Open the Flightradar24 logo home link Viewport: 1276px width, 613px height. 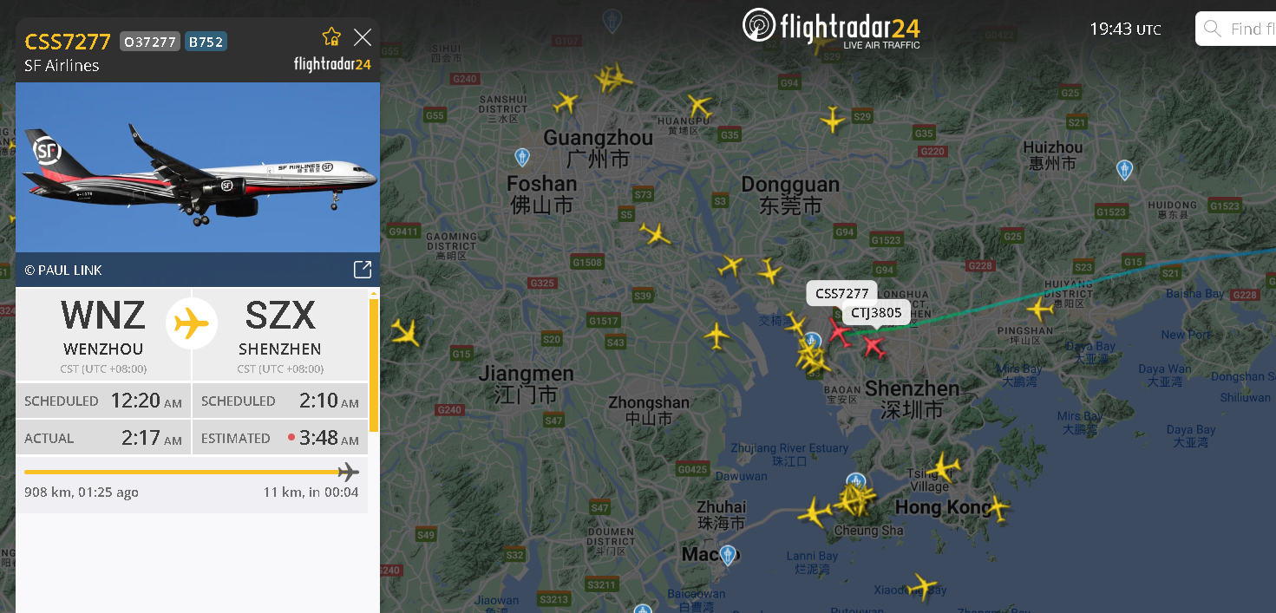tap(831, 28)
